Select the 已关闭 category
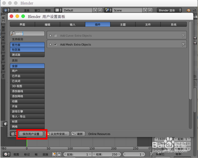Viewport: 198px width, 158px height. pos(27,81)
